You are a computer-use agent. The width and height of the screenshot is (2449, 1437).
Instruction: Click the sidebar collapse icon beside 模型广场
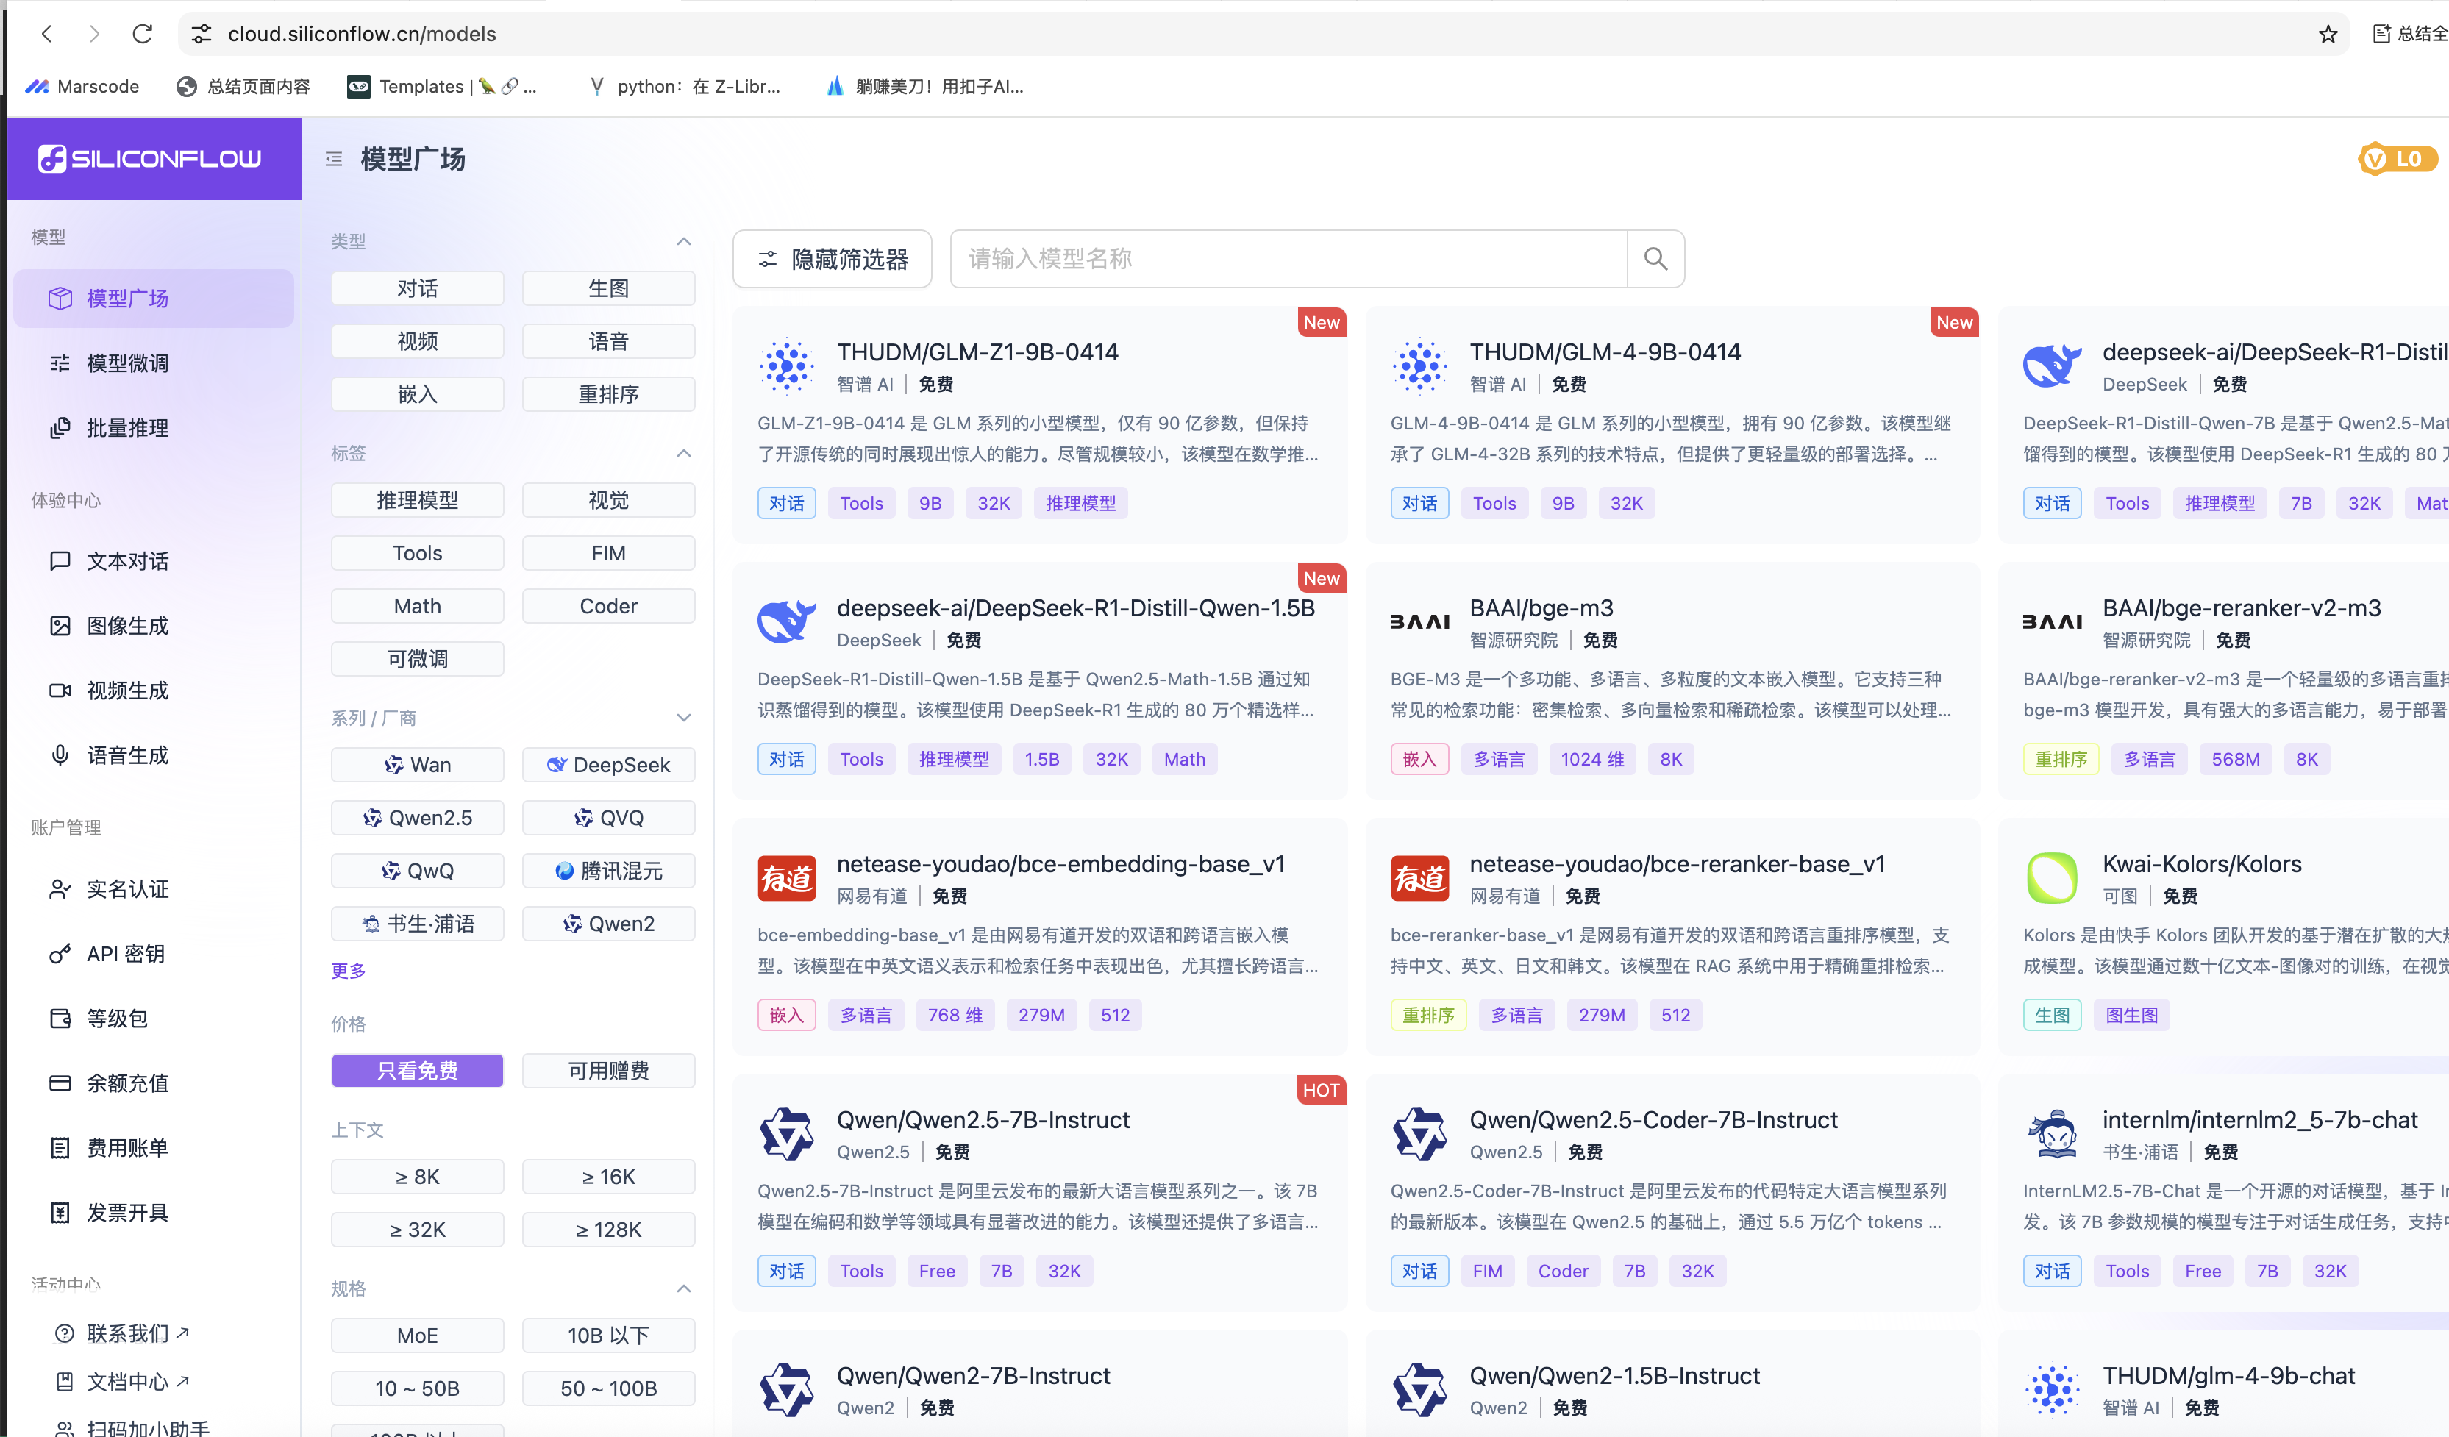pos(333,160)
